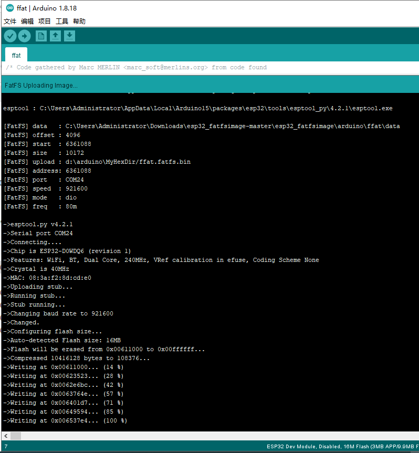
Task: Click 'Writing at 0x0063764e... (57 %)' line
Action: click(x=64, y=394)
